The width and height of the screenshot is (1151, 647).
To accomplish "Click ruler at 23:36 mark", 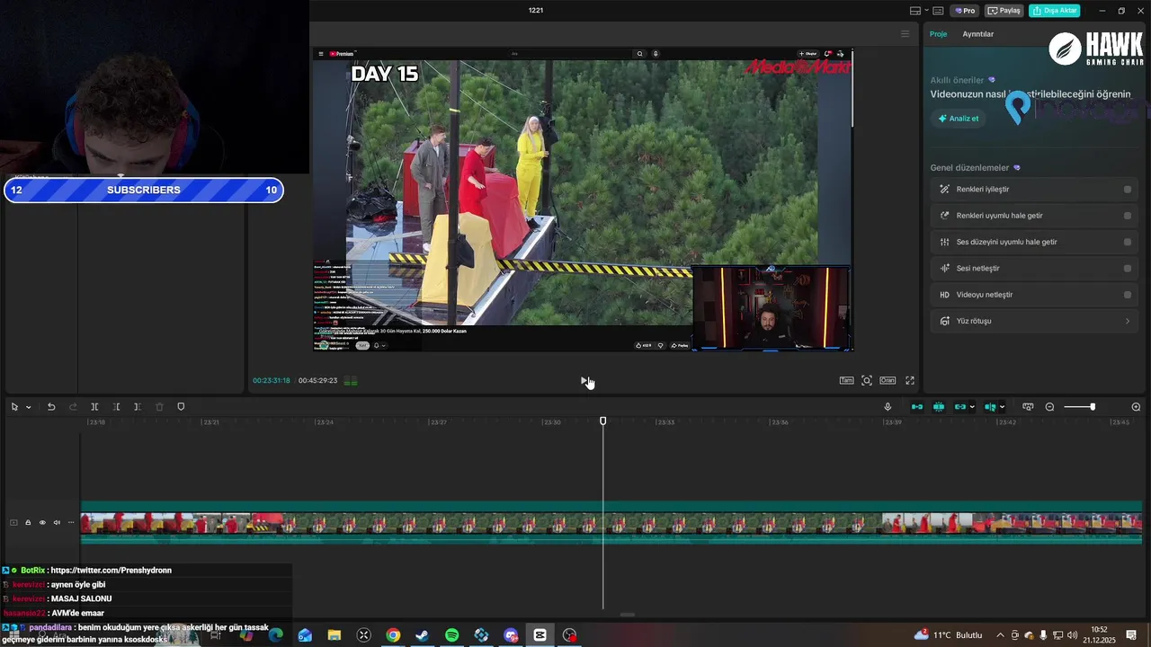I will (779, 422).
